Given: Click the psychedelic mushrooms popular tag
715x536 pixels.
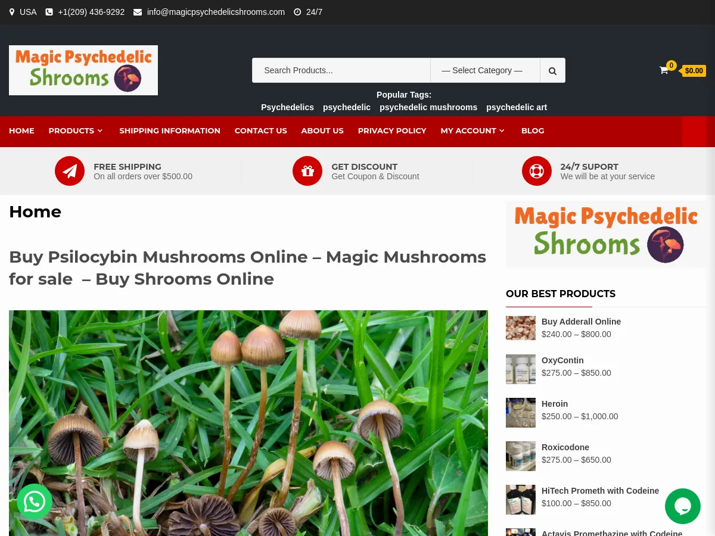Looking at the screenshot, I should [428, 107].
